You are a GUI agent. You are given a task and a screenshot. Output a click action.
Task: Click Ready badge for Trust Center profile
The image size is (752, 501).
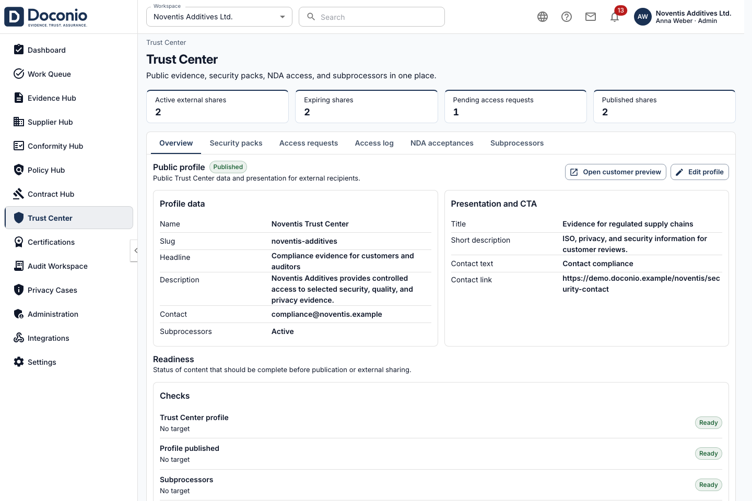coord(709,423)
